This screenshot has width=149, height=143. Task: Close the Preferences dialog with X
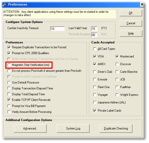coord(142,5)
